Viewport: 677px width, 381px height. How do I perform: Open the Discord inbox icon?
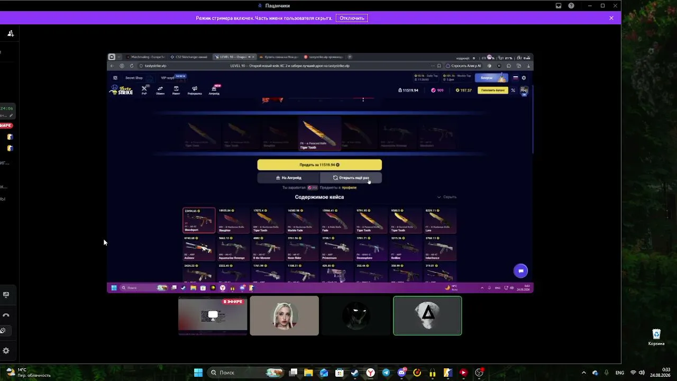click(559, 6)
